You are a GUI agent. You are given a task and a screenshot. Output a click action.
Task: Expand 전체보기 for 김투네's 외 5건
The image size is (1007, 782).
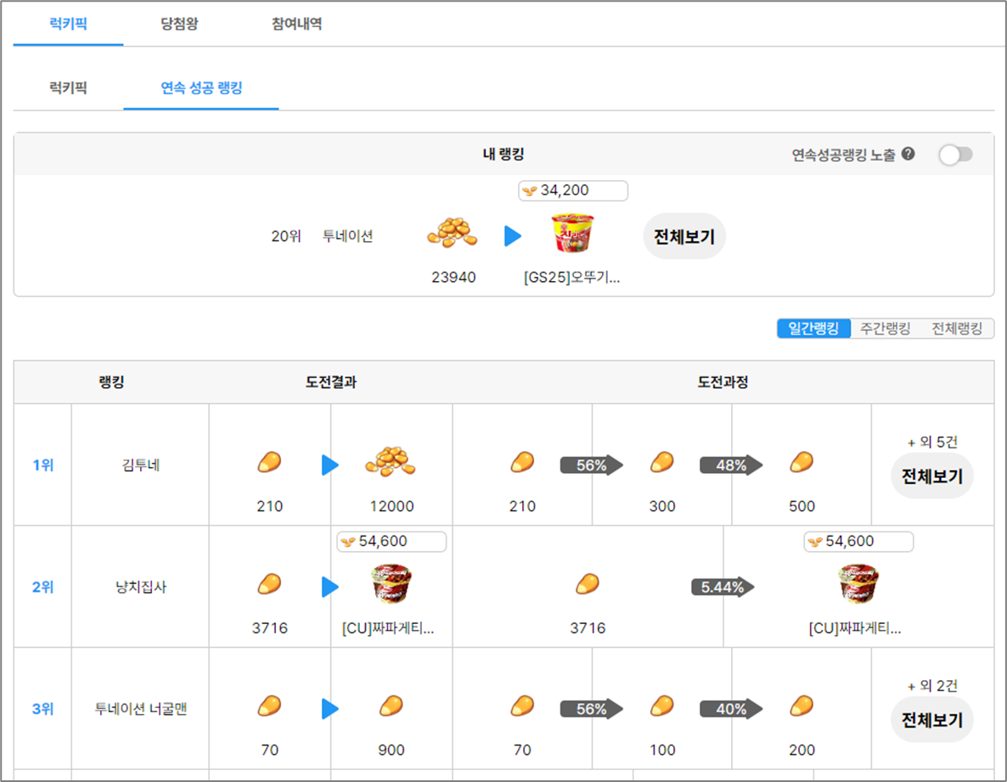pyautogui.click(x=931, y=477)
